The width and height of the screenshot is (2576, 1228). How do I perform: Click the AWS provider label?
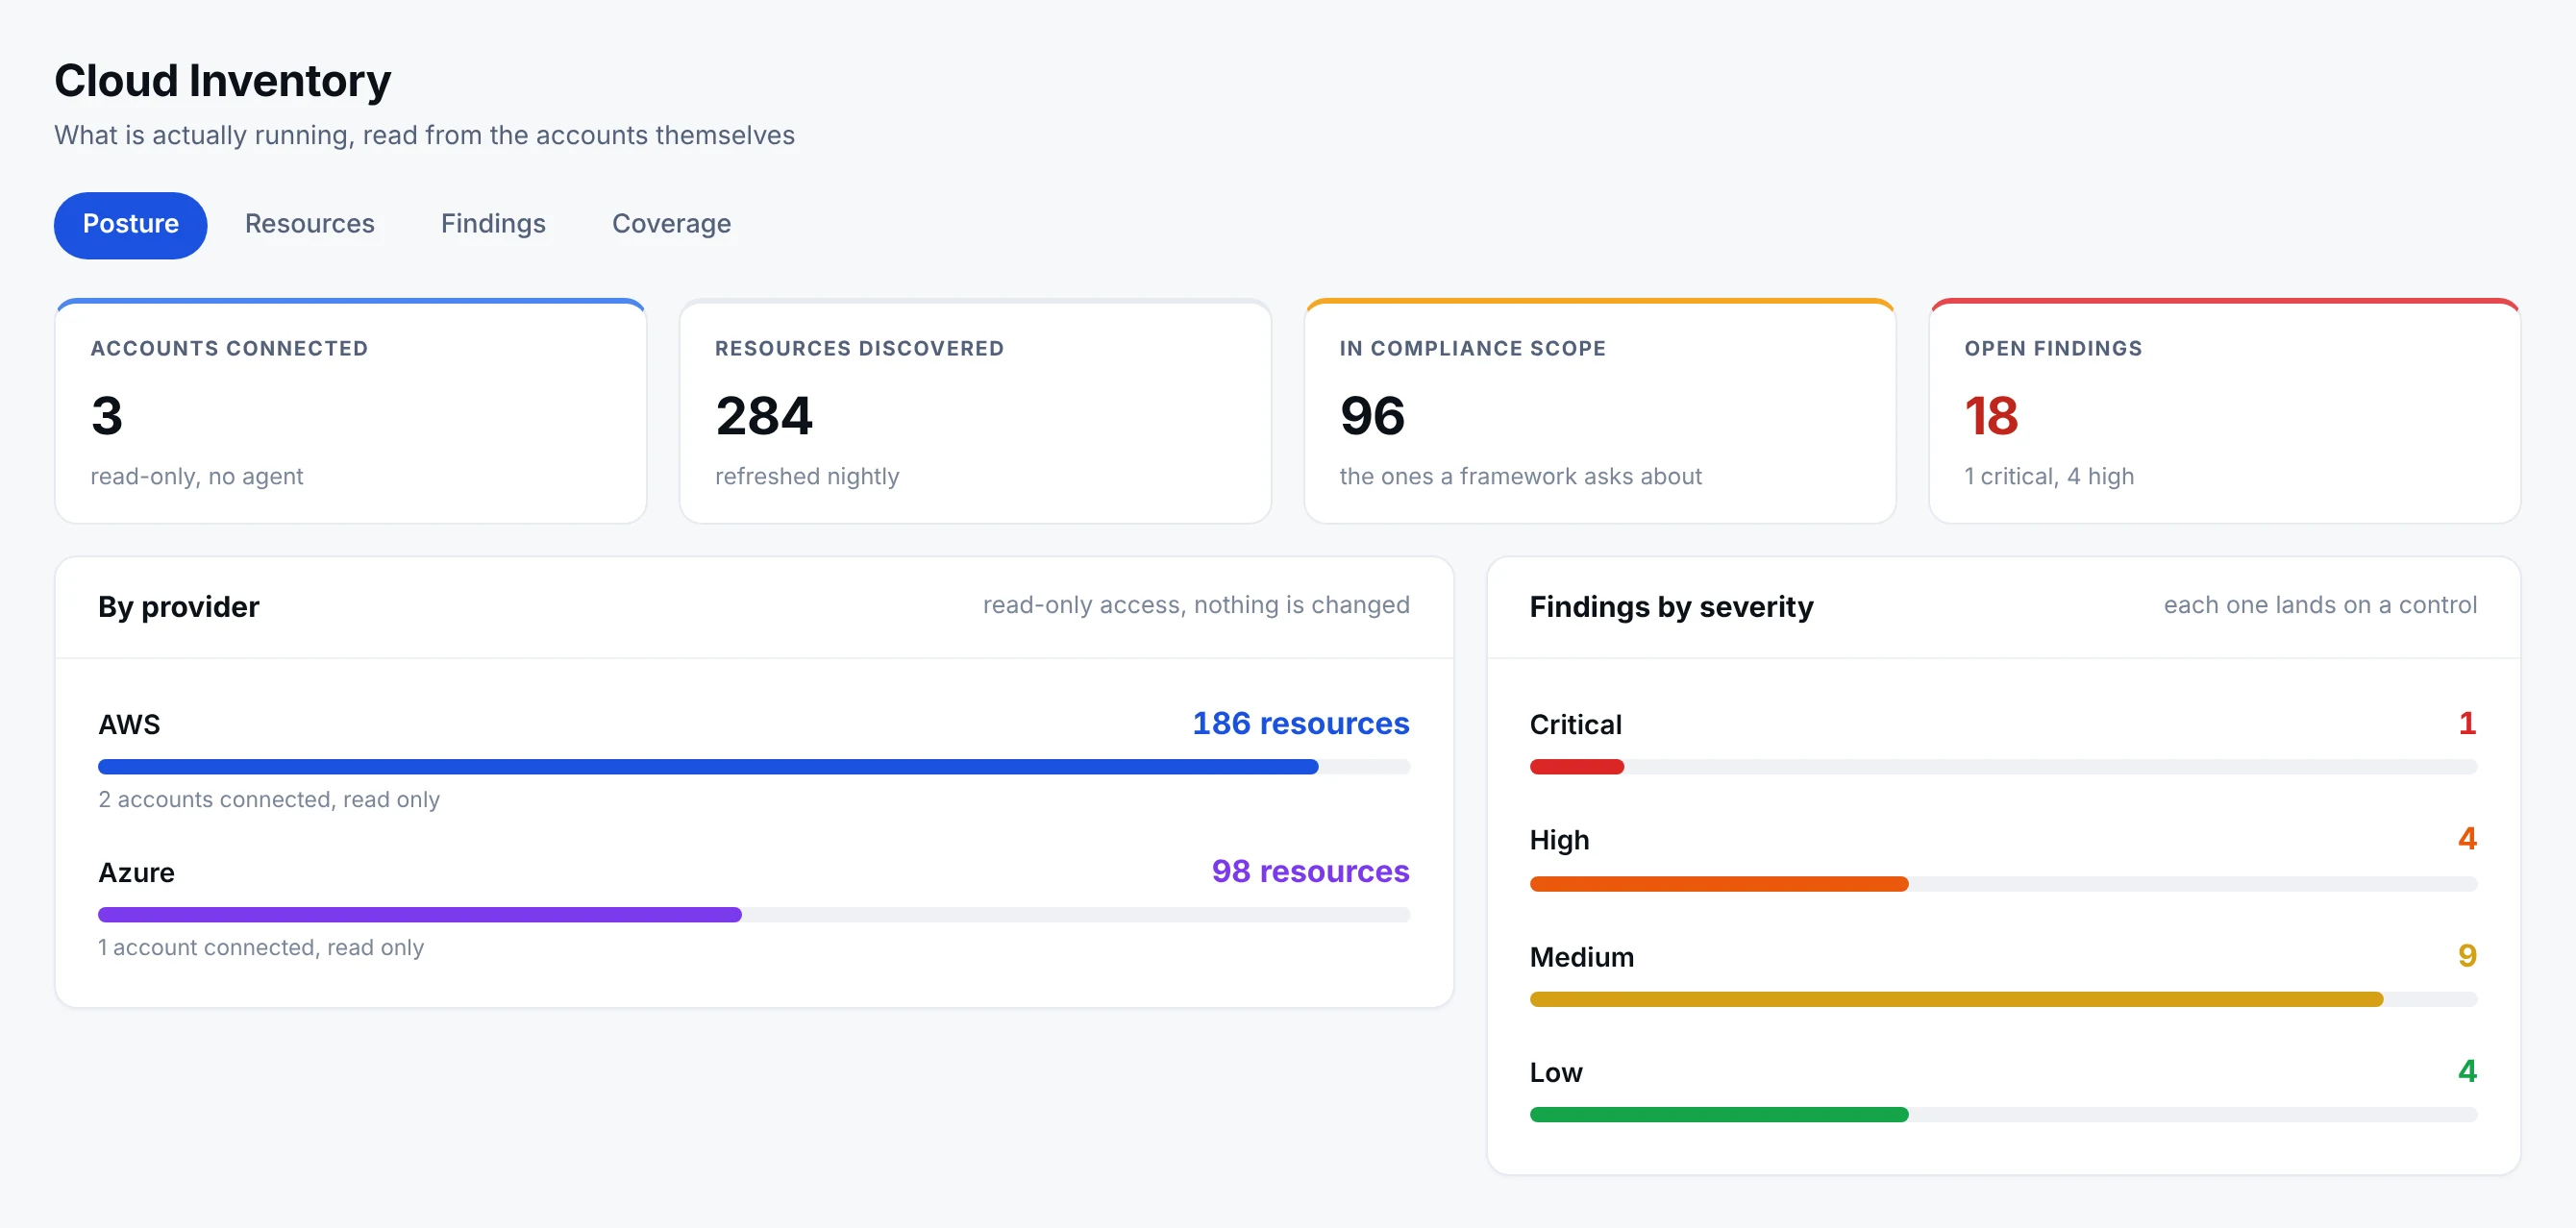point(129,724)
